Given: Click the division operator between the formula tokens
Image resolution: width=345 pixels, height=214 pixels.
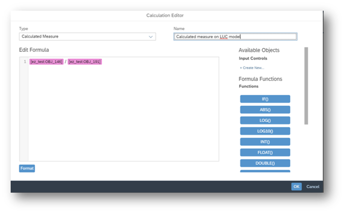Looking at the screenshot, I should pyautogui.click(x=66, y=62).
